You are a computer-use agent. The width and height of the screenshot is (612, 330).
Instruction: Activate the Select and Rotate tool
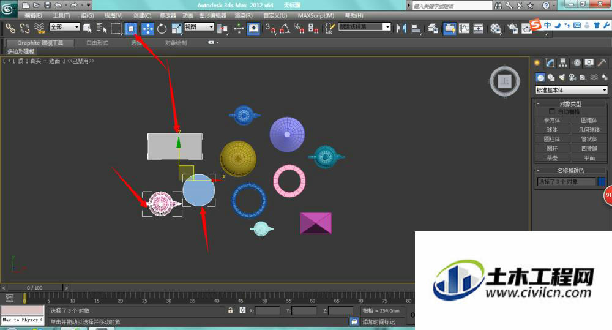(x=162, y=29)
